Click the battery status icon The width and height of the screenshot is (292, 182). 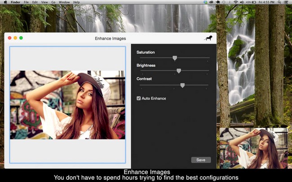(x=253, y=2)
